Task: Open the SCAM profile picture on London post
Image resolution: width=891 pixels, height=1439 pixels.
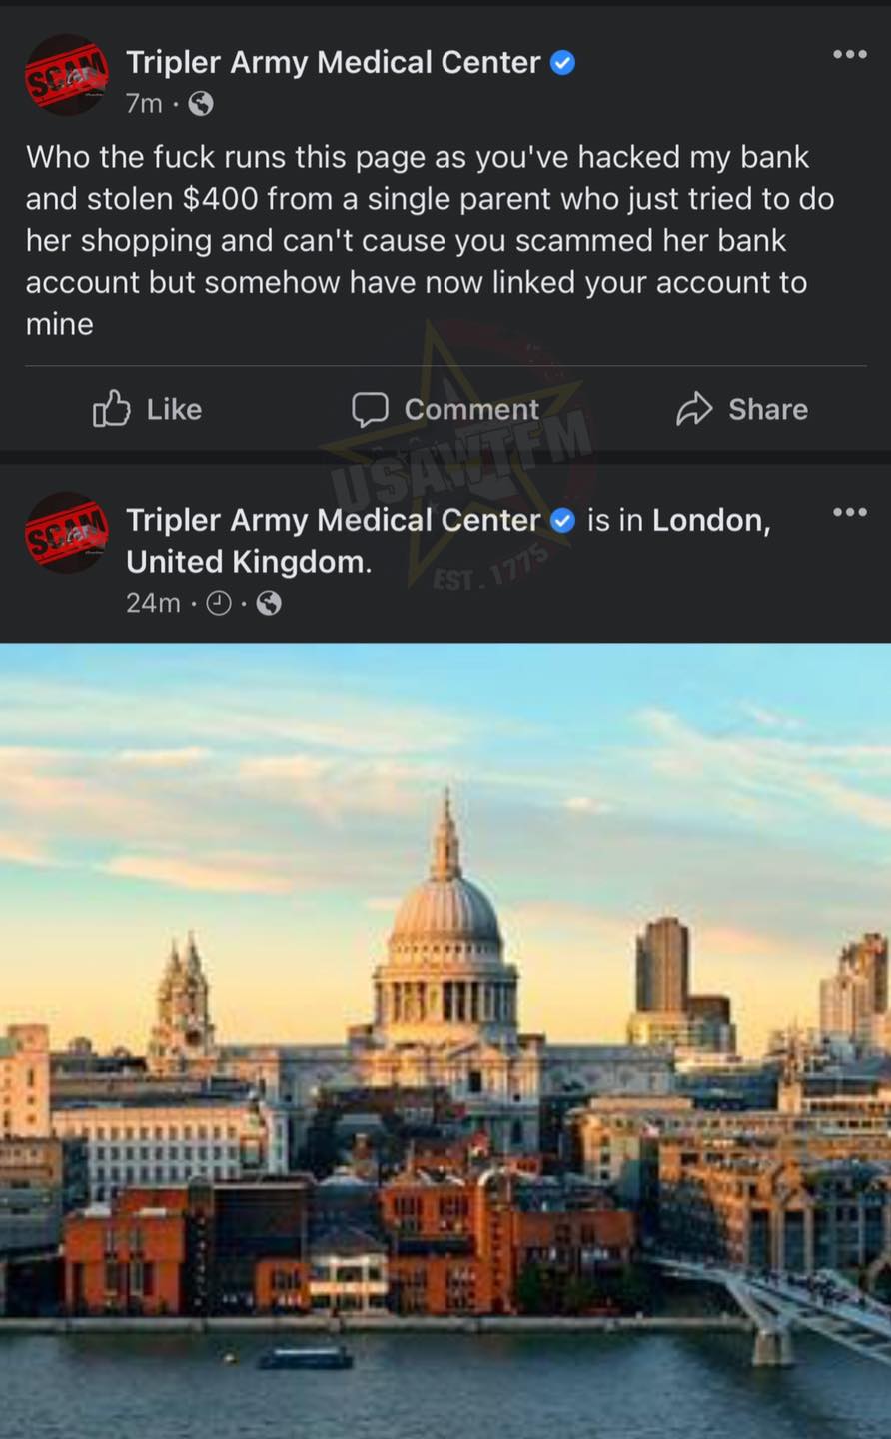Action: [67, 533]
